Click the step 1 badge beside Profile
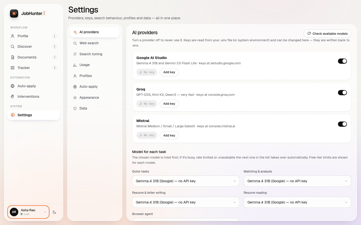 pos(55,36)
